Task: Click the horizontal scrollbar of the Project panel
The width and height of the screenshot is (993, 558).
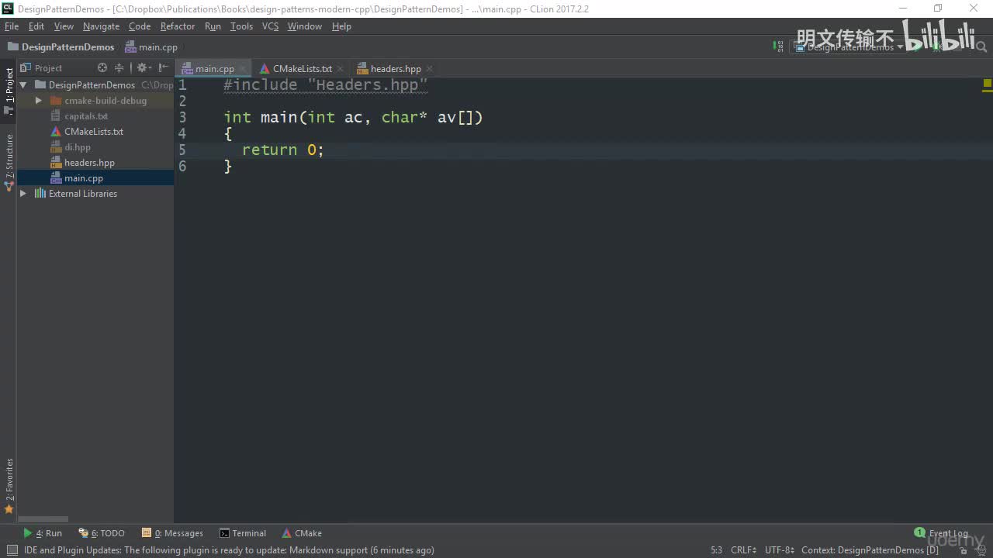Action: pyautogui.click(x=43, y=519)
